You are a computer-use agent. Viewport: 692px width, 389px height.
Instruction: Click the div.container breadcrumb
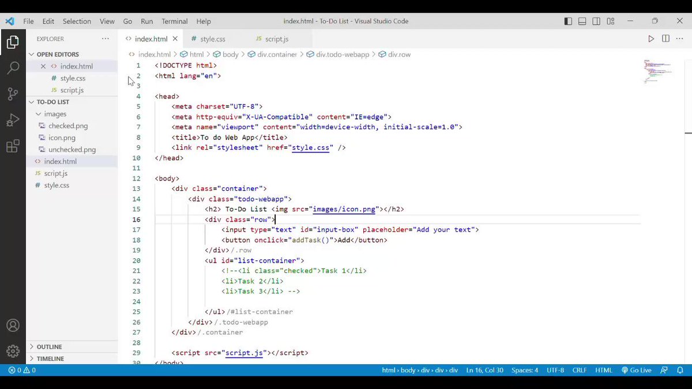[x=272, y=55]
